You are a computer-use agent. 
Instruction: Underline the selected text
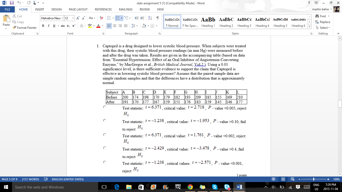point(54,26)
